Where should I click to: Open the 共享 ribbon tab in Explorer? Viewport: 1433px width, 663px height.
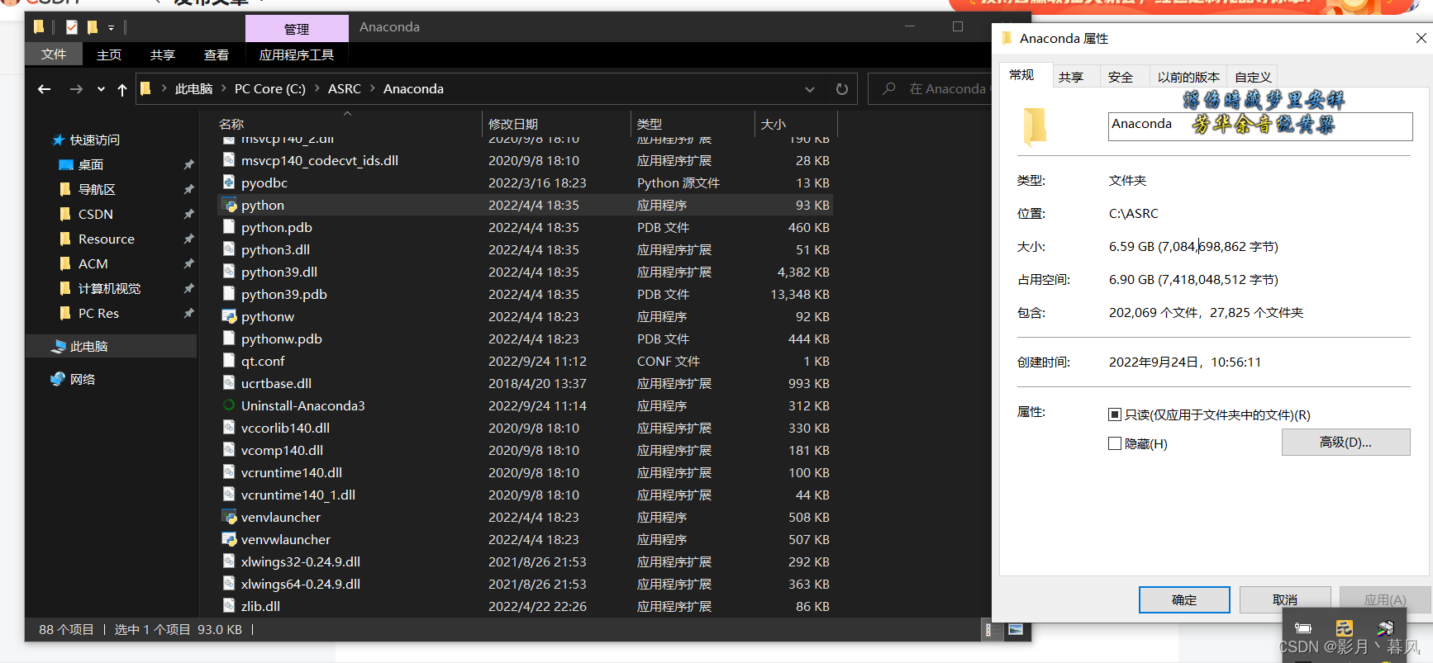click(163, 54)
